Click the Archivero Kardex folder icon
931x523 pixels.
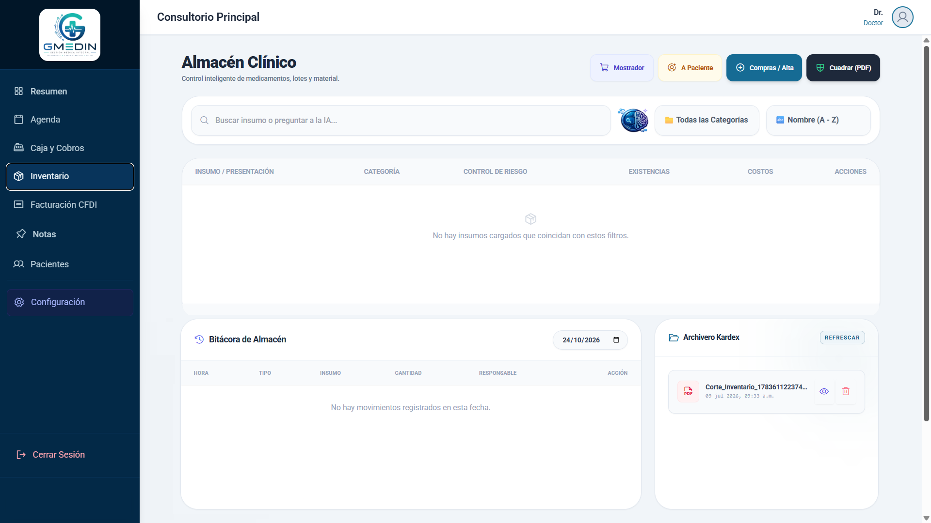[x=674, y=338]
